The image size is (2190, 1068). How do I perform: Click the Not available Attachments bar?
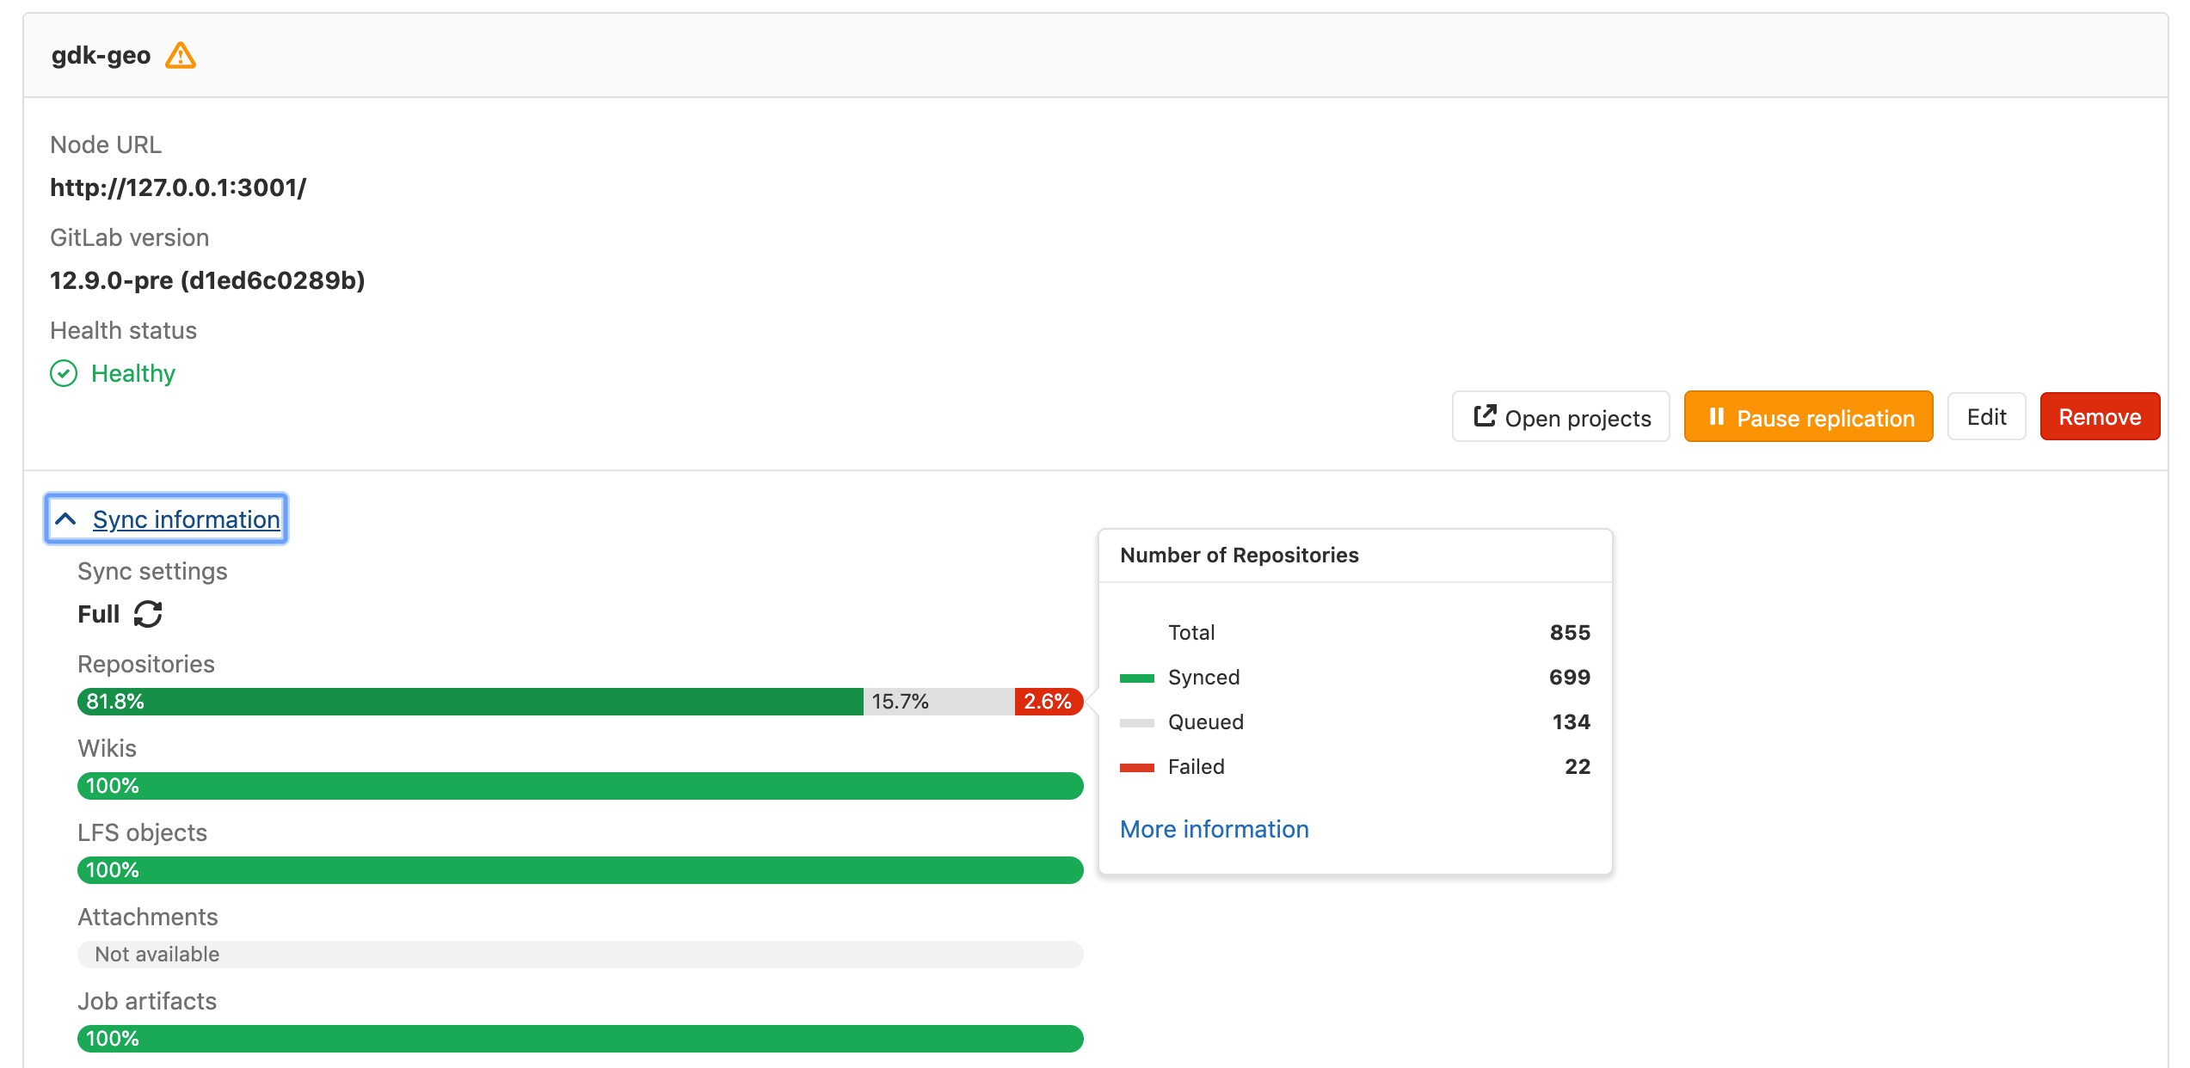coord(581,954)
